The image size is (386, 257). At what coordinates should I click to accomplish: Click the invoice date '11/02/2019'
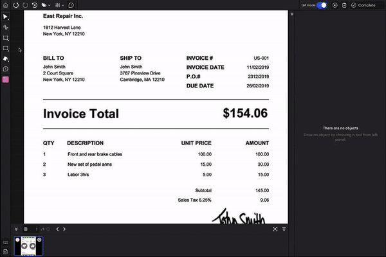click(258, 67)
